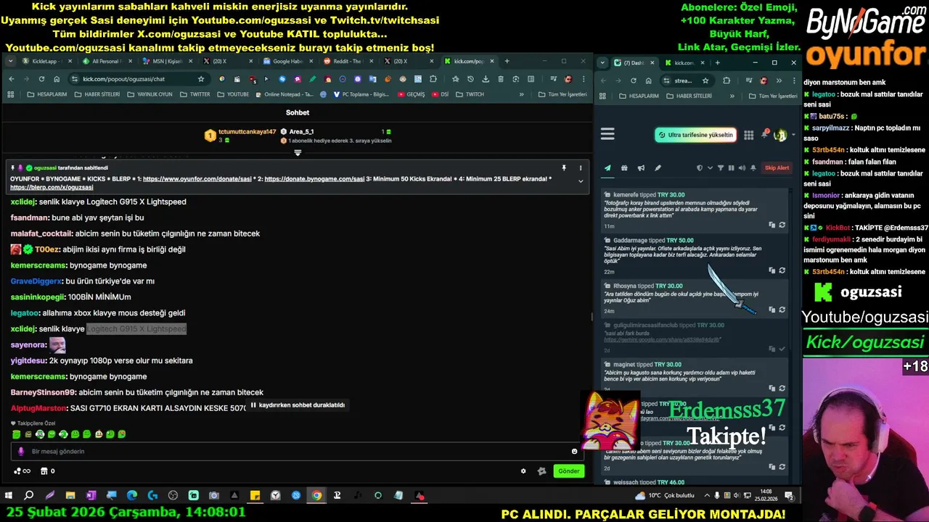Click tctumuttcankaya147 top gifter name
Image resolution: width=929 pixels, height=522 pixels.
[247, 132]
